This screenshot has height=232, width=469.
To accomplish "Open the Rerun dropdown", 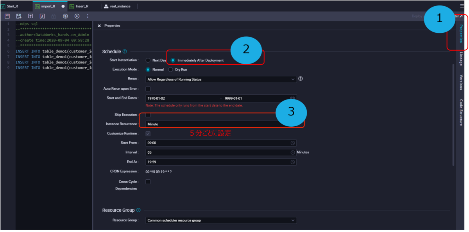I will tap(221, 79).
